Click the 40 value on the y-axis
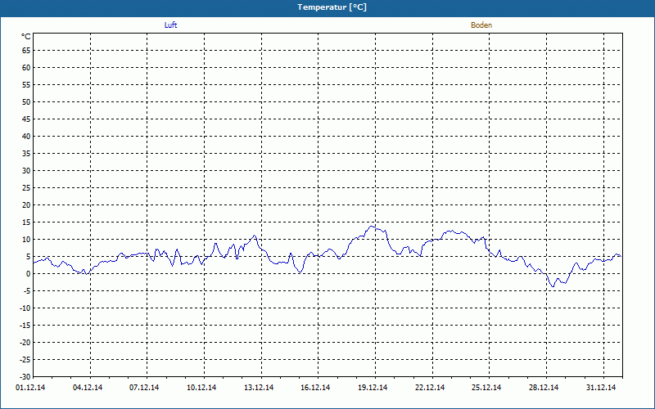655x409 pixels. click(26, 137)
